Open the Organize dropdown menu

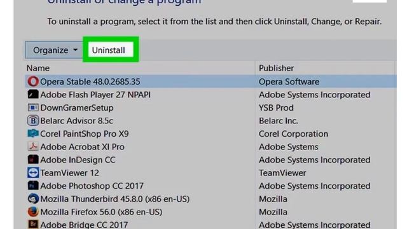click(x=55, y=50)
